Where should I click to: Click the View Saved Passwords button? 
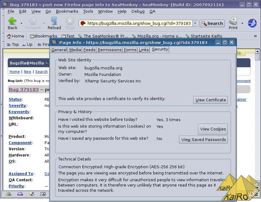pos(203,140)
